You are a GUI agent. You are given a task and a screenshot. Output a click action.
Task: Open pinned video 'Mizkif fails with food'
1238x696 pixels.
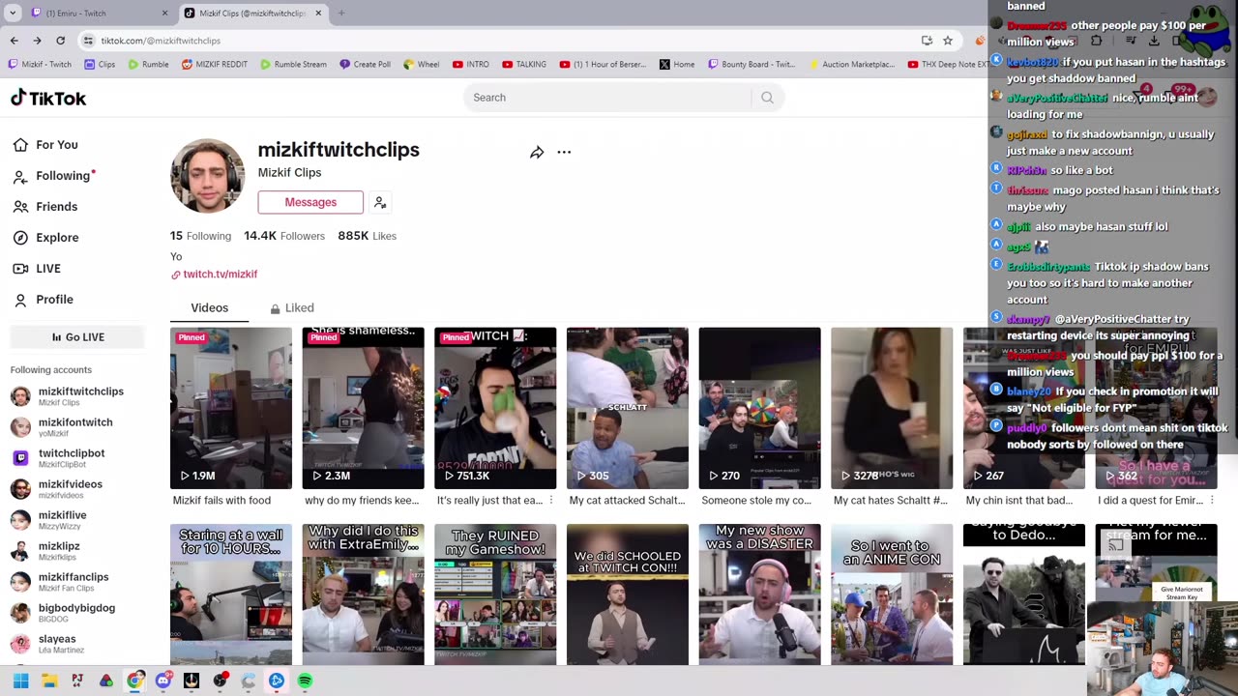pyautogui.click(x=231, y=408)
